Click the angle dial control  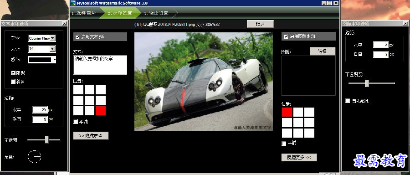tap(35, 156)
